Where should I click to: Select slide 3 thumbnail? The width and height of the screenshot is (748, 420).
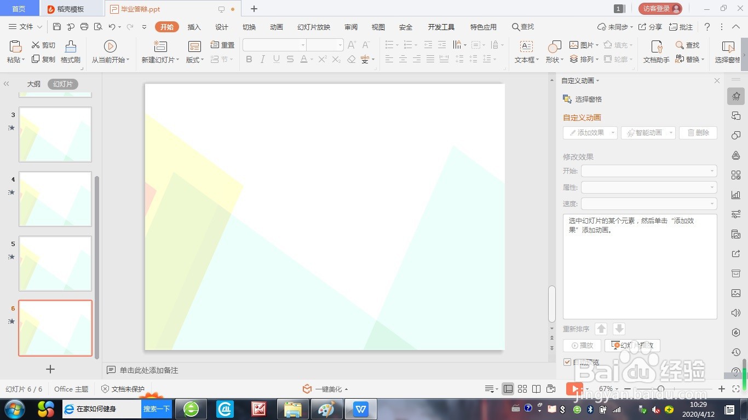click(55, 135)
